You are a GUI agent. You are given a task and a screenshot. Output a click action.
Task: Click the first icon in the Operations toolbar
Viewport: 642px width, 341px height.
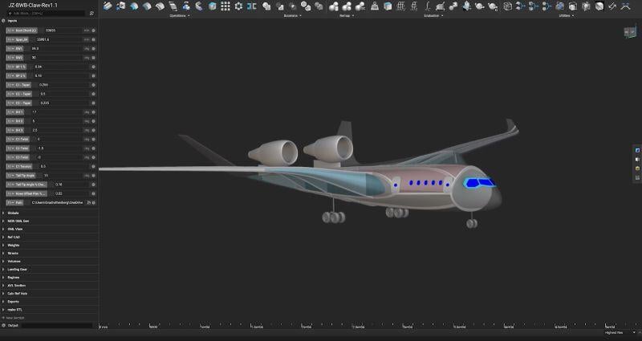[108, 6]
